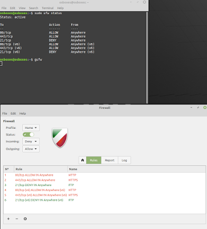The image size is (207, 229).
Task: Click the terminal window scrollbar
Action: [x=147, y=57]
